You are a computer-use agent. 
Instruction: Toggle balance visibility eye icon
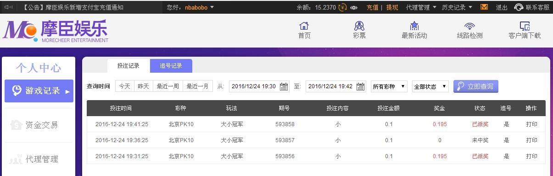tap(354, 8)
